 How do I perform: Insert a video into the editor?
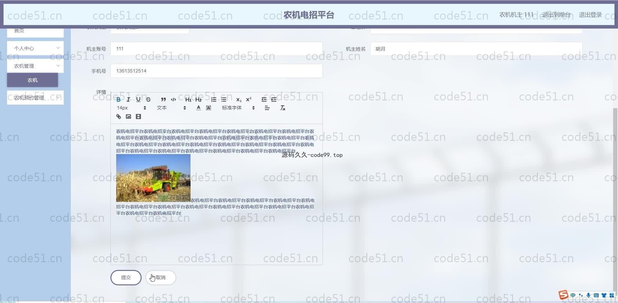(138, 117)
